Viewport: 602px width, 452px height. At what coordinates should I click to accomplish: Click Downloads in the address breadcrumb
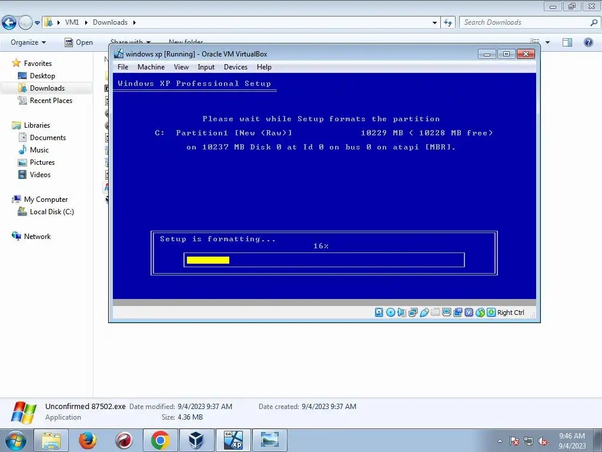(x=110, y=22)
